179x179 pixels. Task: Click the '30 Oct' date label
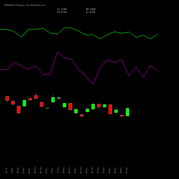pos(18,170)
